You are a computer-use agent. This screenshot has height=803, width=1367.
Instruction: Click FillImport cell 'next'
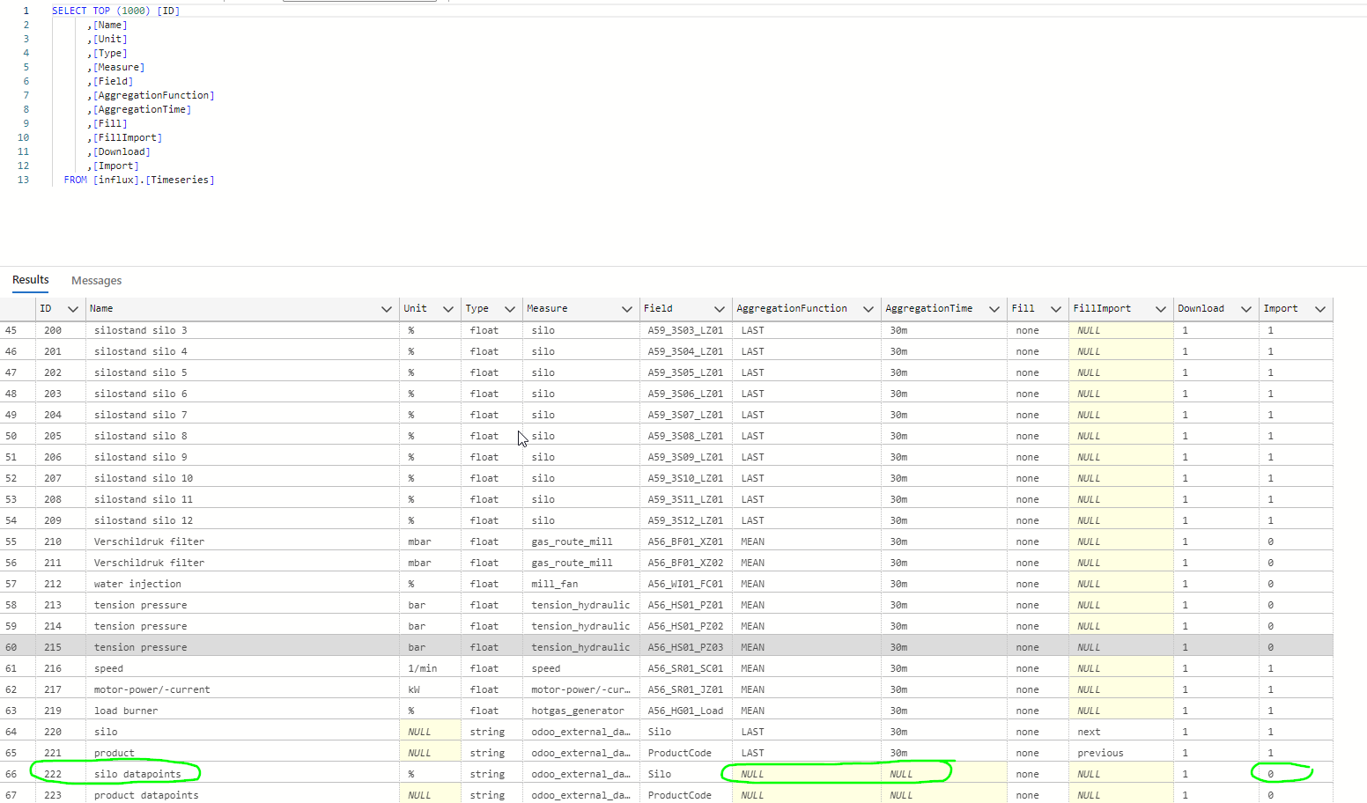click(x=1121, y=732)
